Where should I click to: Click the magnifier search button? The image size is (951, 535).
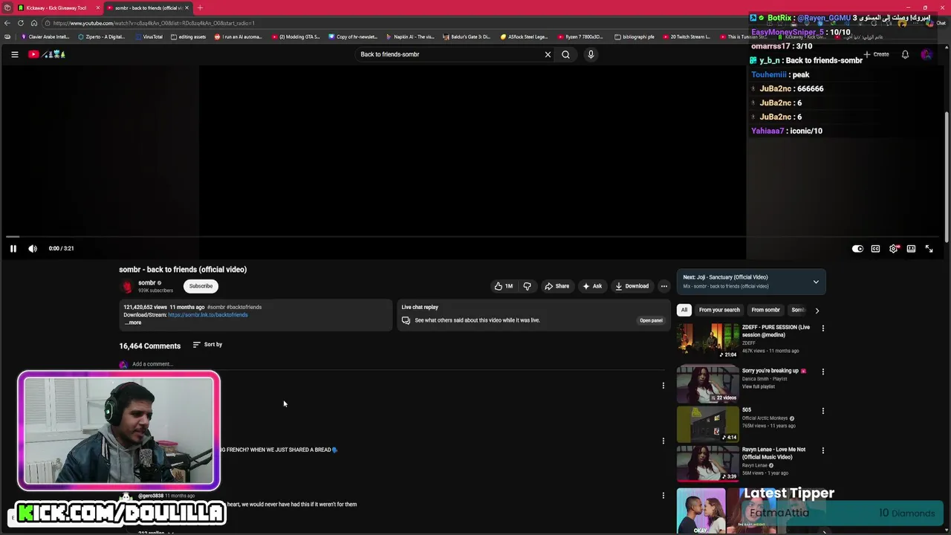tap(565, 54)
